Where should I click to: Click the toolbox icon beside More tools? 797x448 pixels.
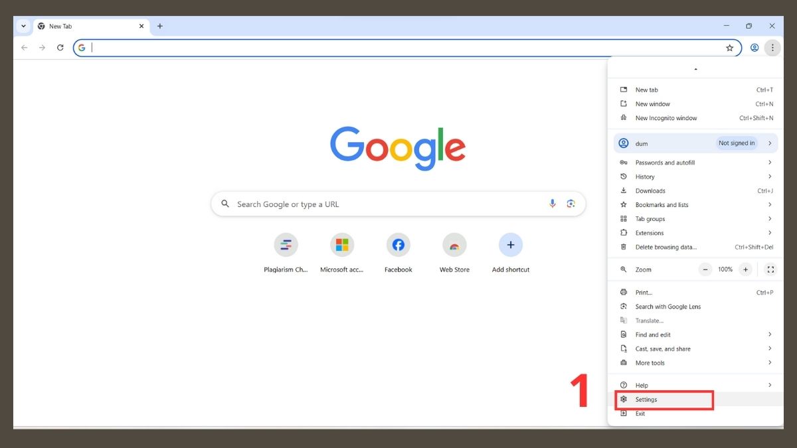click(624, 363)
